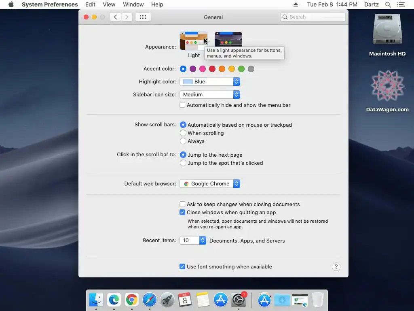Choose the orange accent color
The height and width of the screenshot is (311, 414).
click(222, 69)
